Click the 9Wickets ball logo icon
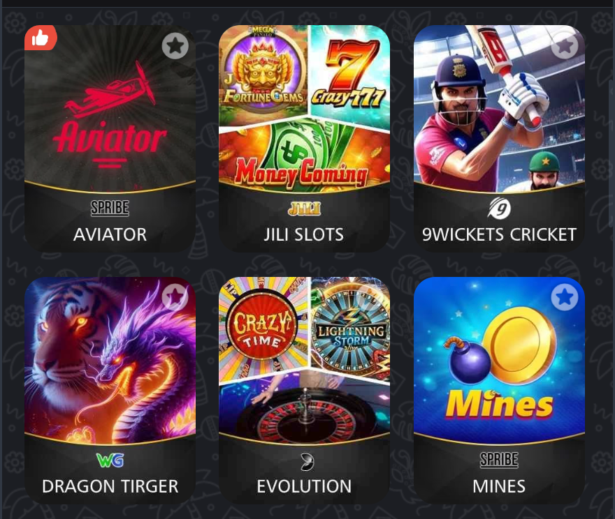The image size is (615, 519). click(499, 209)
